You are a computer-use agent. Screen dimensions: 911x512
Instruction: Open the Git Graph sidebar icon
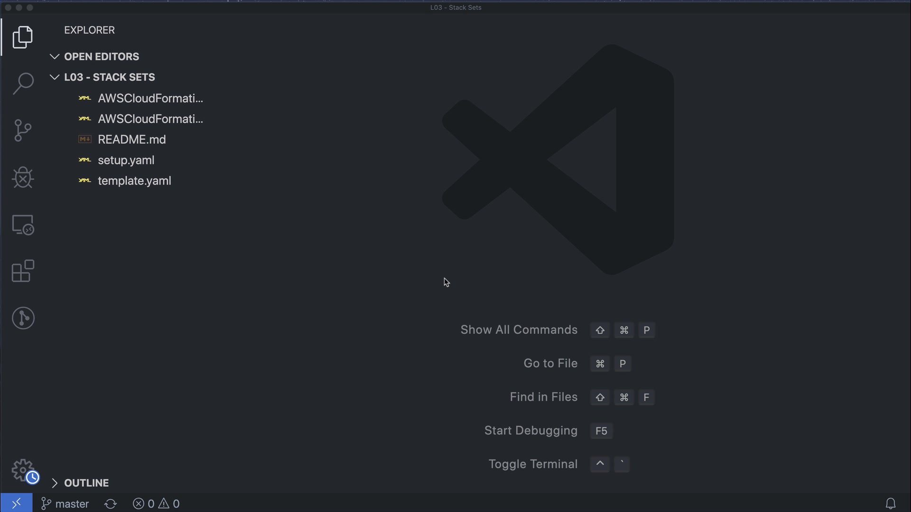point(23,318)
